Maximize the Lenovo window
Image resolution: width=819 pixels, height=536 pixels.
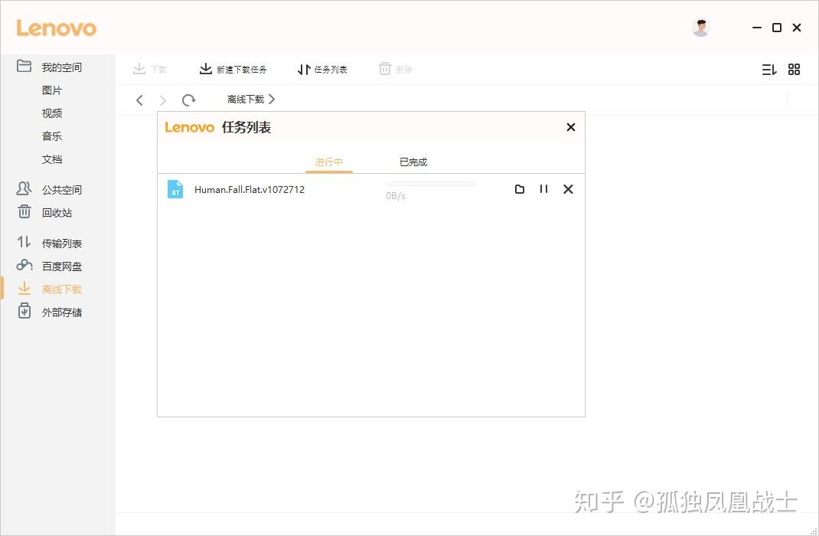777,28
